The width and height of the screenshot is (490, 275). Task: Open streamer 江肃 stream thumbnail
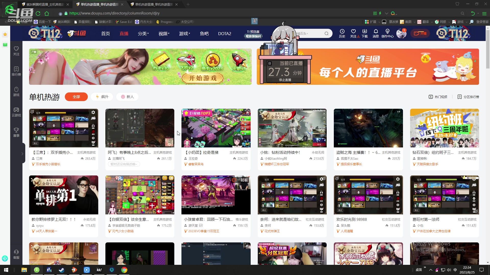coord(64,128)
